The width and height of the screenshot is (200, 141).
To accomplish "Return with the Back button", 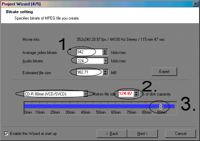I will (112, 134).
